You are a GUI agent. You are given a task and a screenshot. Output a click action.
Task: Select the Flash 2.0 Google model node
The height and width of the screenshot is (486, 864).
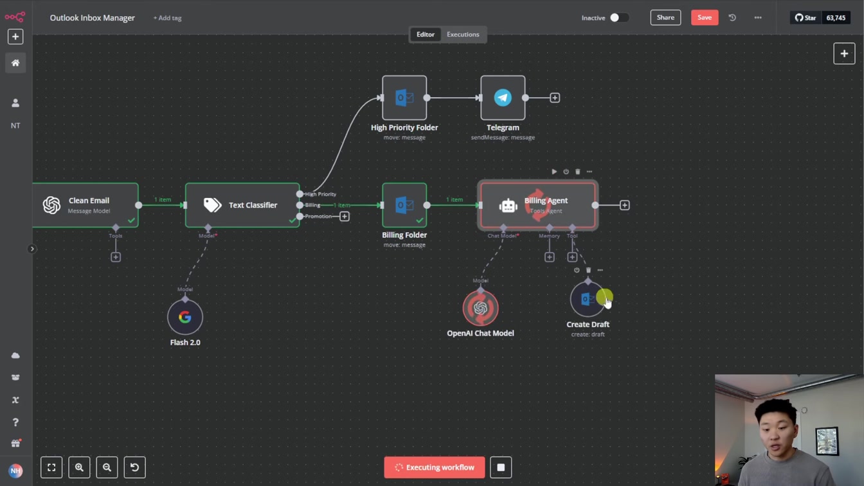185,317
